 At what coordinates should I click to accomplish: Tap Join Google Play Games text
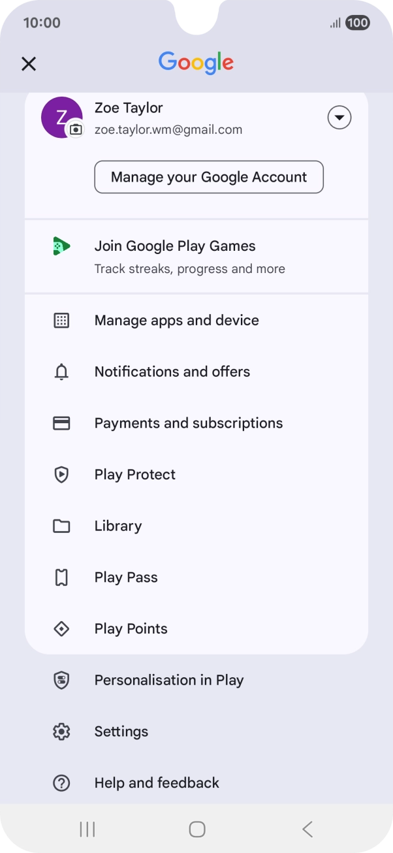point(175,246)
